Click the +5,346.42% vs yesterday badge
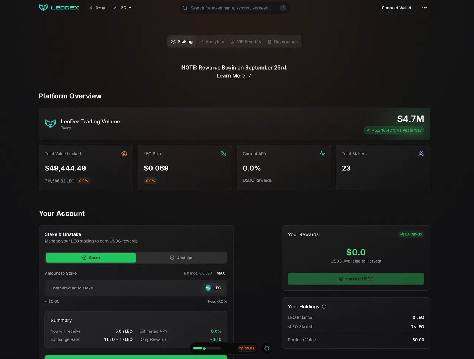This screenshot has height=359, width=474. [394, 130]
